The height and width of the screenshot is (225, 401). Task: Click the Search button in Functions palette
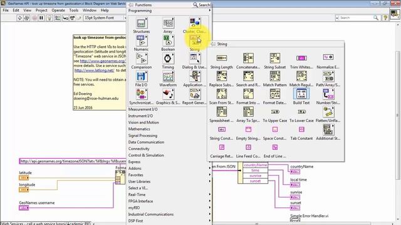click(x=202, y=5)
